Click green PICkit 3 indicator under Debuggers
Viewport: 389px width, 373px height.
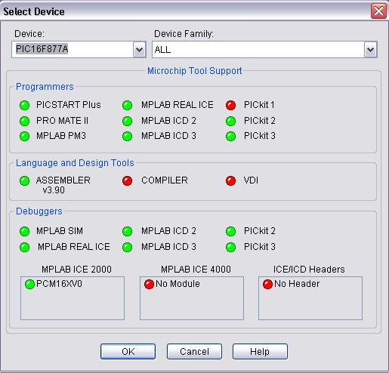point(230,247)
